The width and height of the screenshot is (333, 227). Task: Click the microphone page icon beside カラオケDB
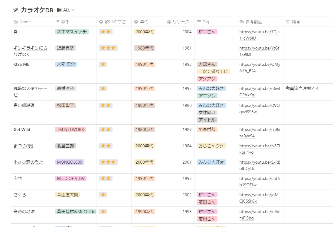[15, 10]
